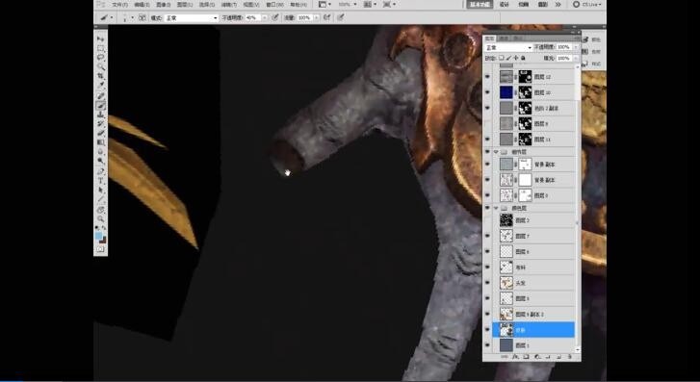Hide the layer named 图层 11
Screen dimensions: 700x382
tap(487, 140)
